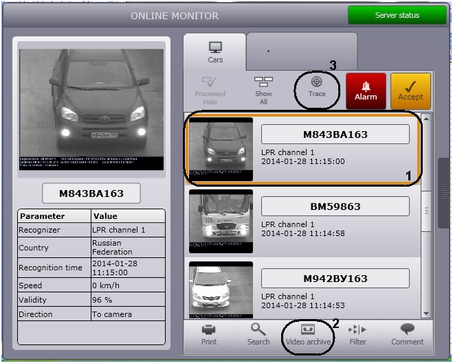This screenshot has height=363, width=453.
Task: Select the unnamed tab beside Cars
Action: (x=302, y=51)
